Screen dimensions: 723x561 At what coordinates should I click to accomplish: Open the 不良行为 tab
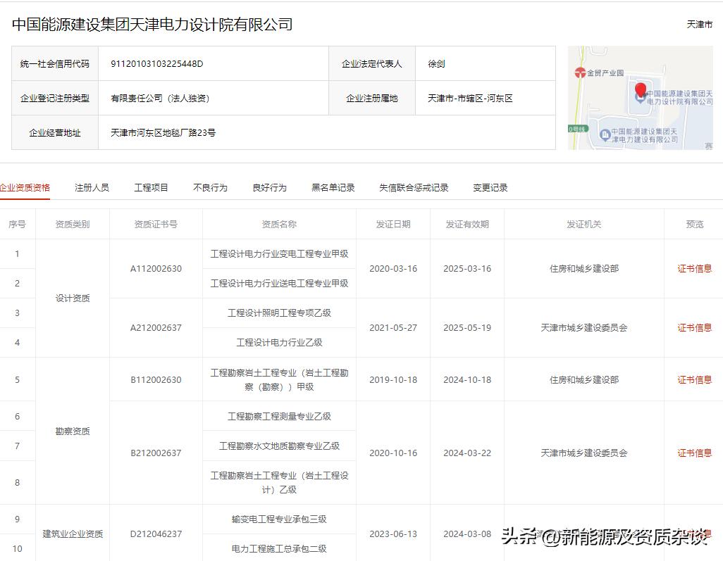(x=209, y=187)
